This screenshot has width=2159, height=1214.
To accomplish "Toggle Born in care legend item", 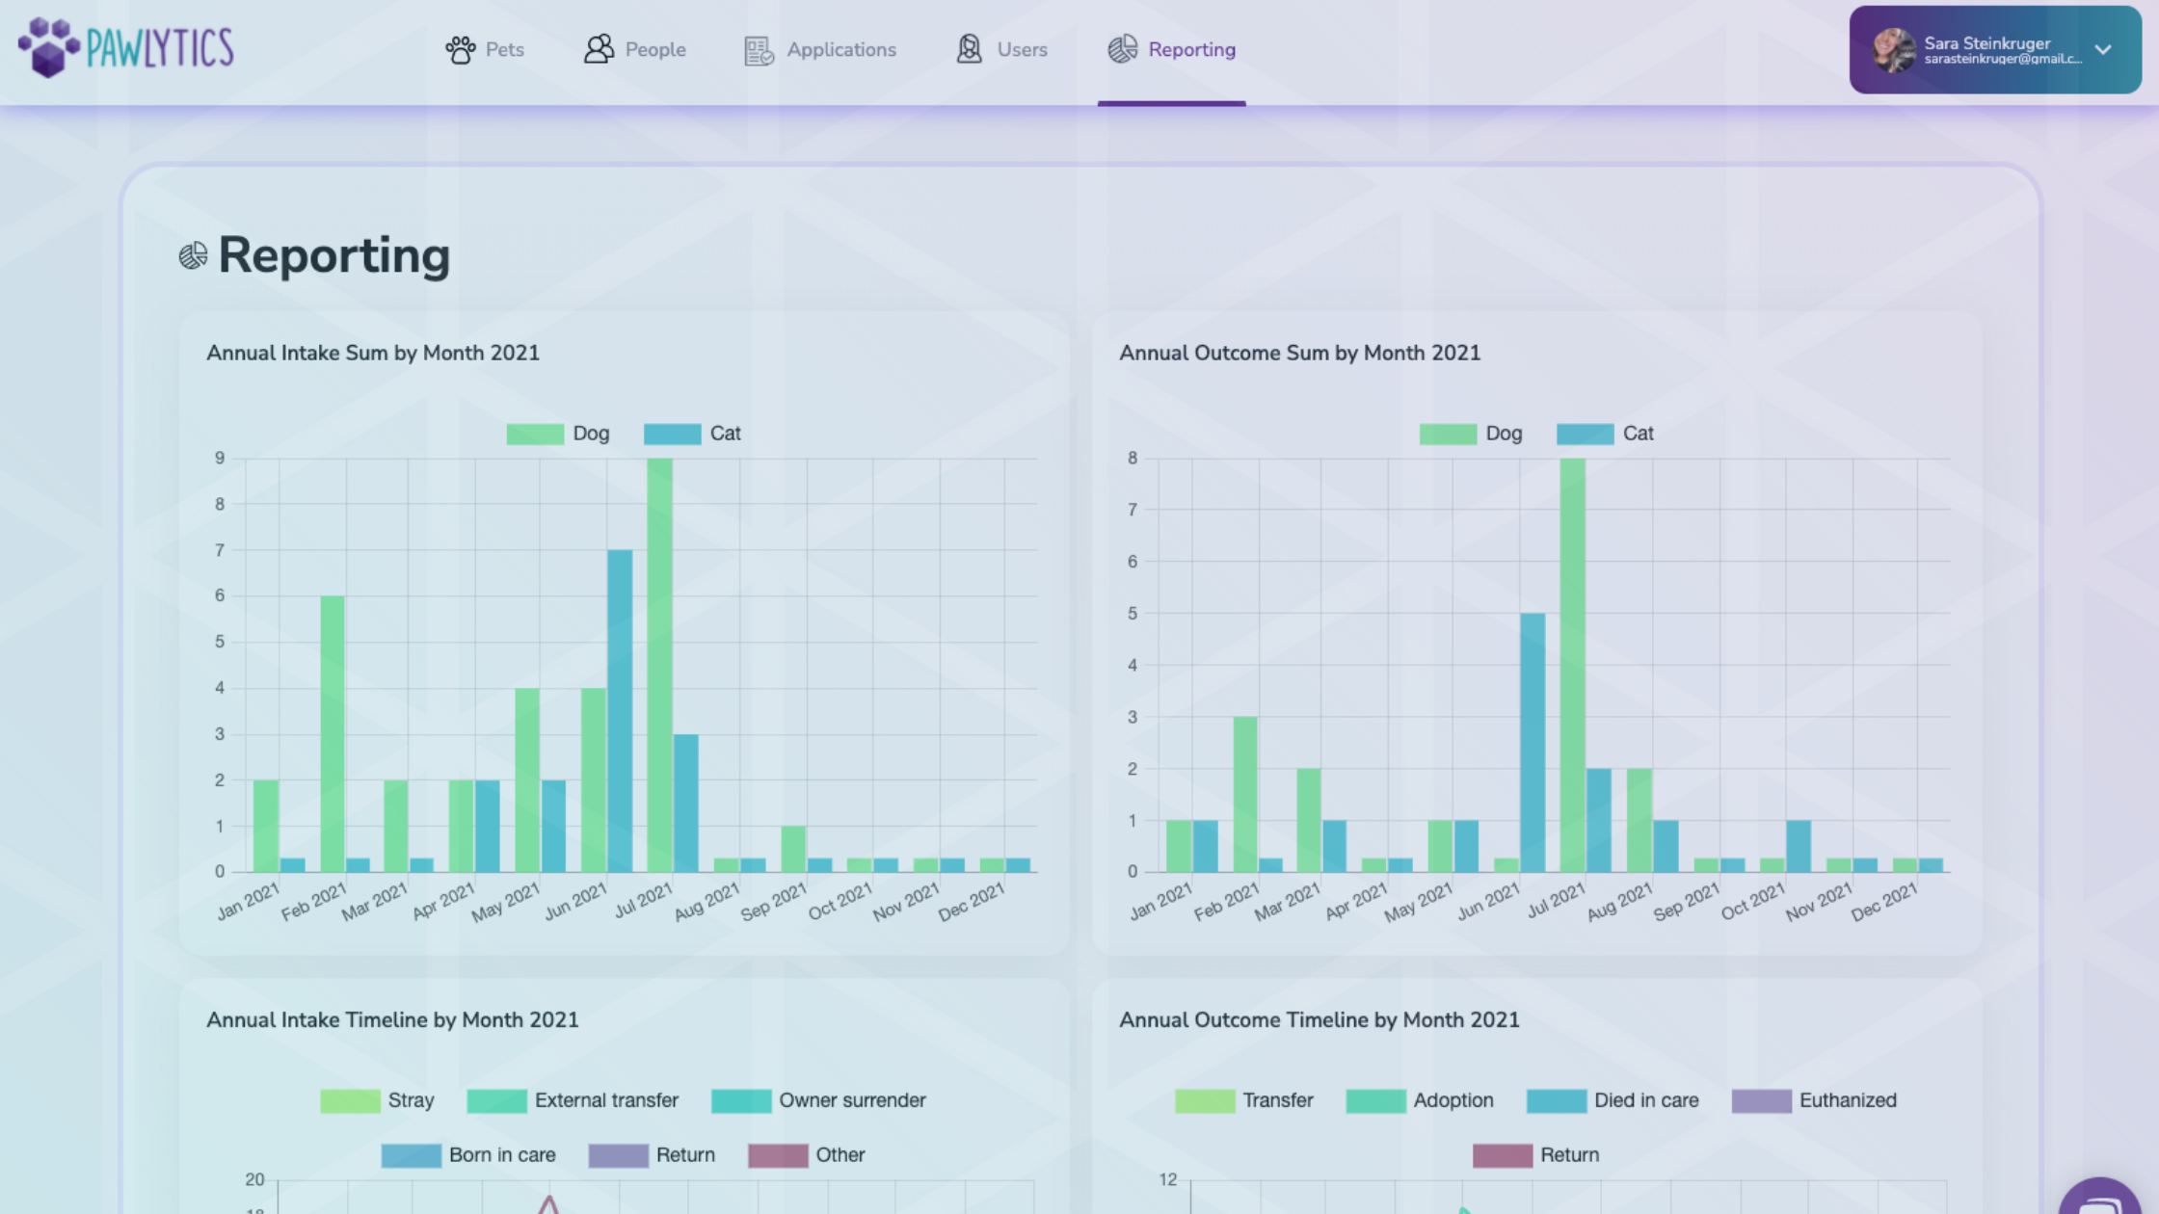I will coord(468,1155).
